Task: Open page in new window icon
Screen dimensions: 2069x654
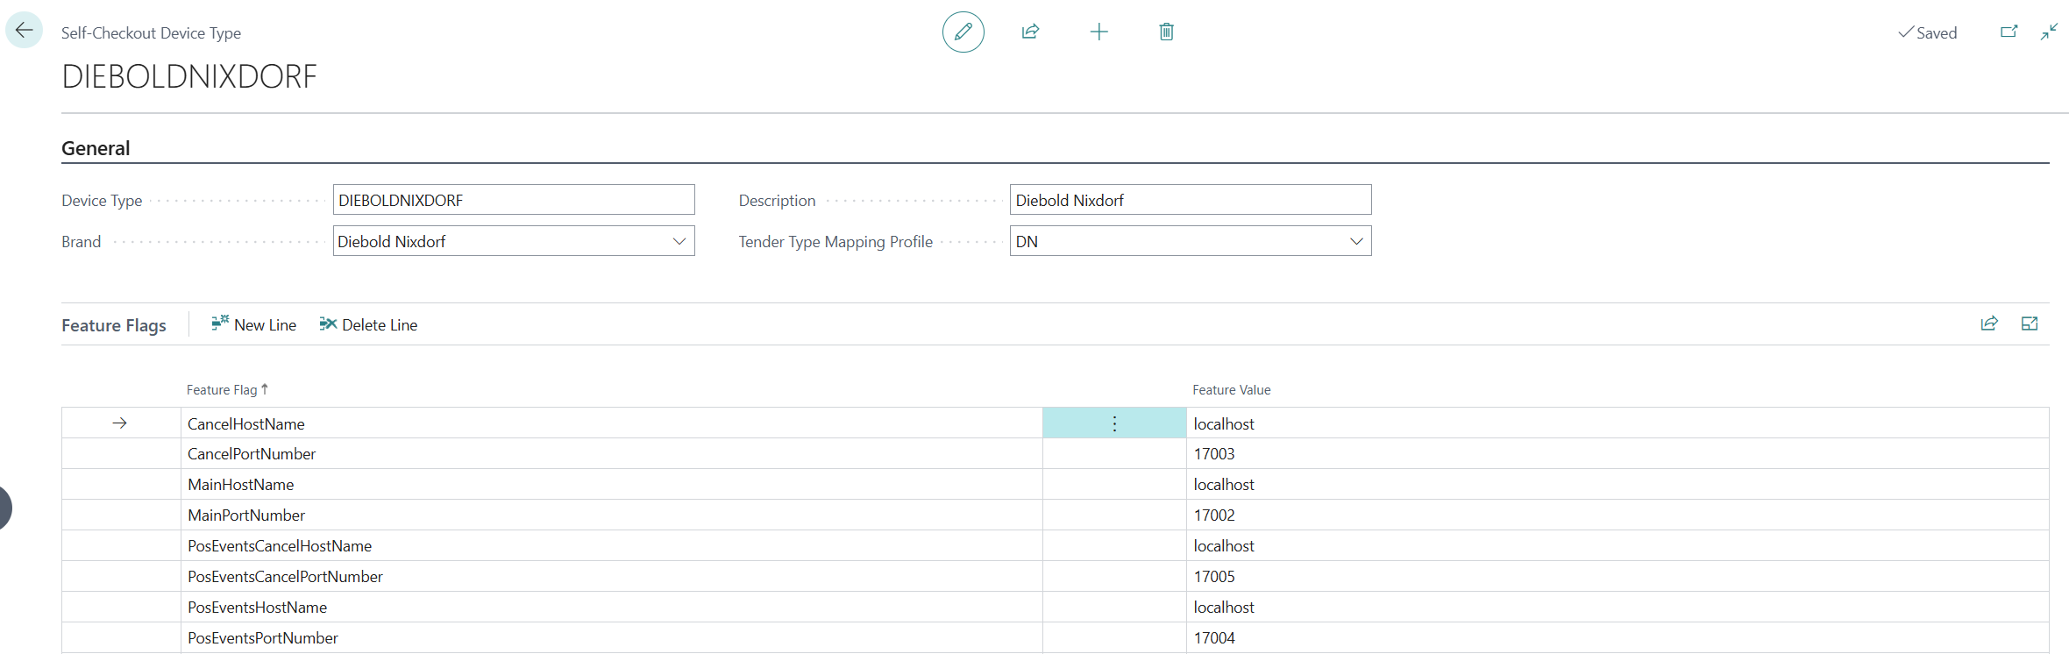Action: (x=2009, y=32)
